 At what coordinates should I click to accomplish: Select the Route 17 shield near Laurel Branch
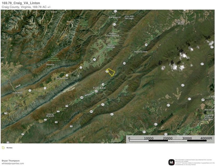(x=58, y=111)
